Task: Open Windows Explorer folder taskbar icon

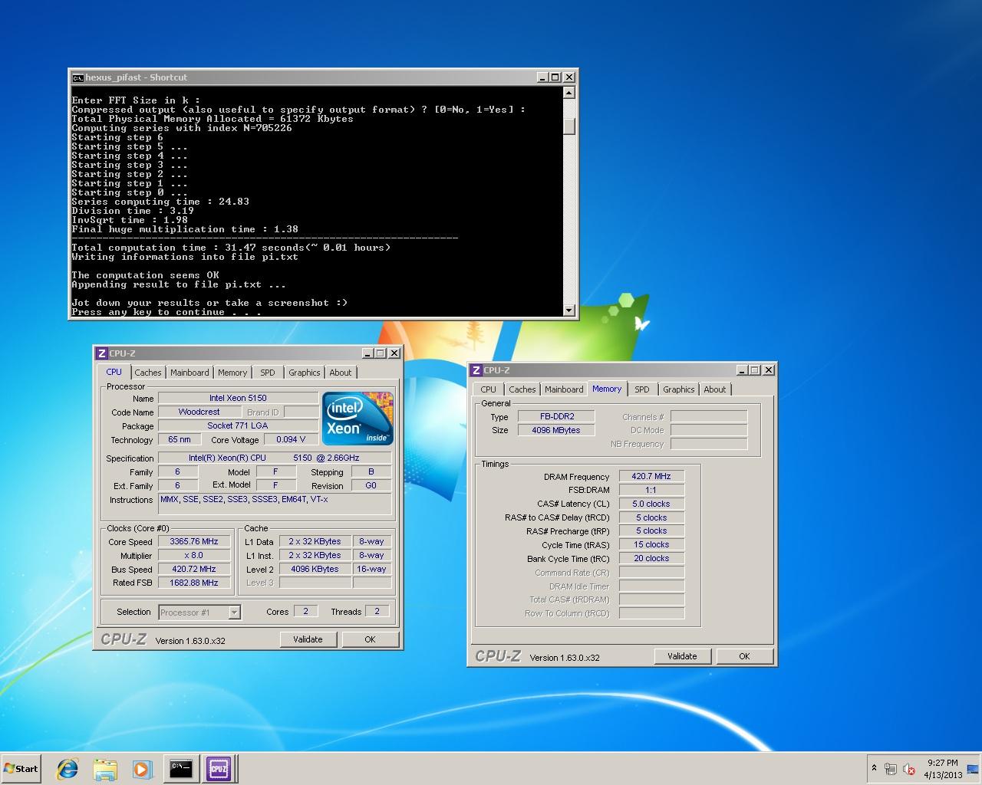Action: click(x=105, y=768)
